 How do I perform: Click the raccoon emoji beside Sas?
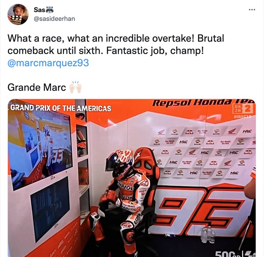(49, 10)
